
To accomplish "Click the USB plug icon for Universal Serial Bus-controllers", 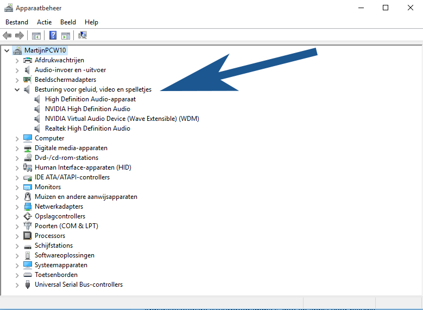I will coord(28,285).
